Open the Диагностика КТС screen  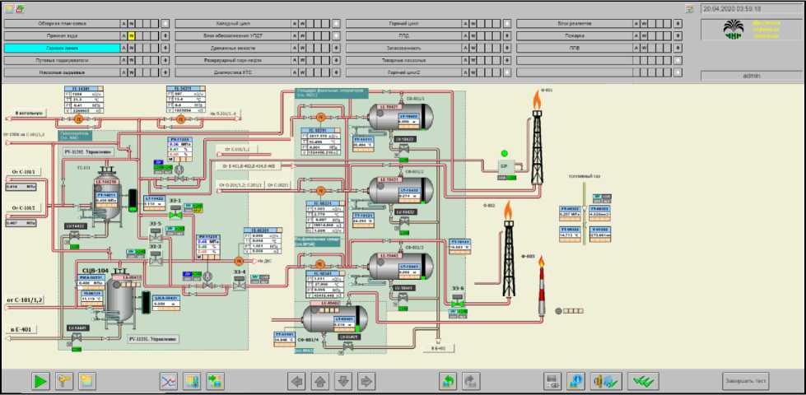click(x=234, y=72)
